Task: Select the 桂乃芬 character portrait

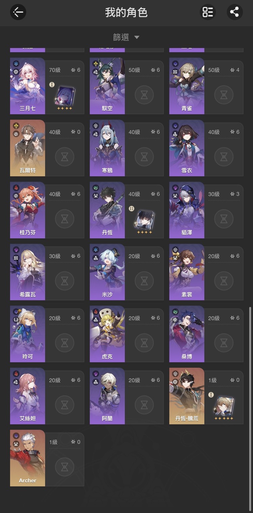Action: pos(28,210)
